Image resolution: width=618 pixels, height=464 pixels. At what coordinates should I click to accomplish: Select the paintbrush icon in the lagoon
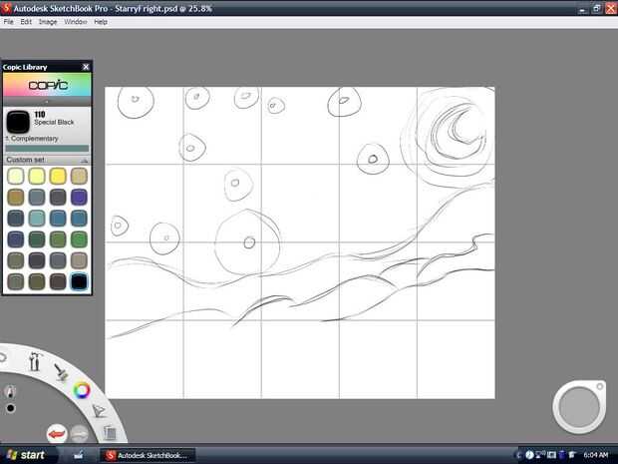(x=60, y=372)
